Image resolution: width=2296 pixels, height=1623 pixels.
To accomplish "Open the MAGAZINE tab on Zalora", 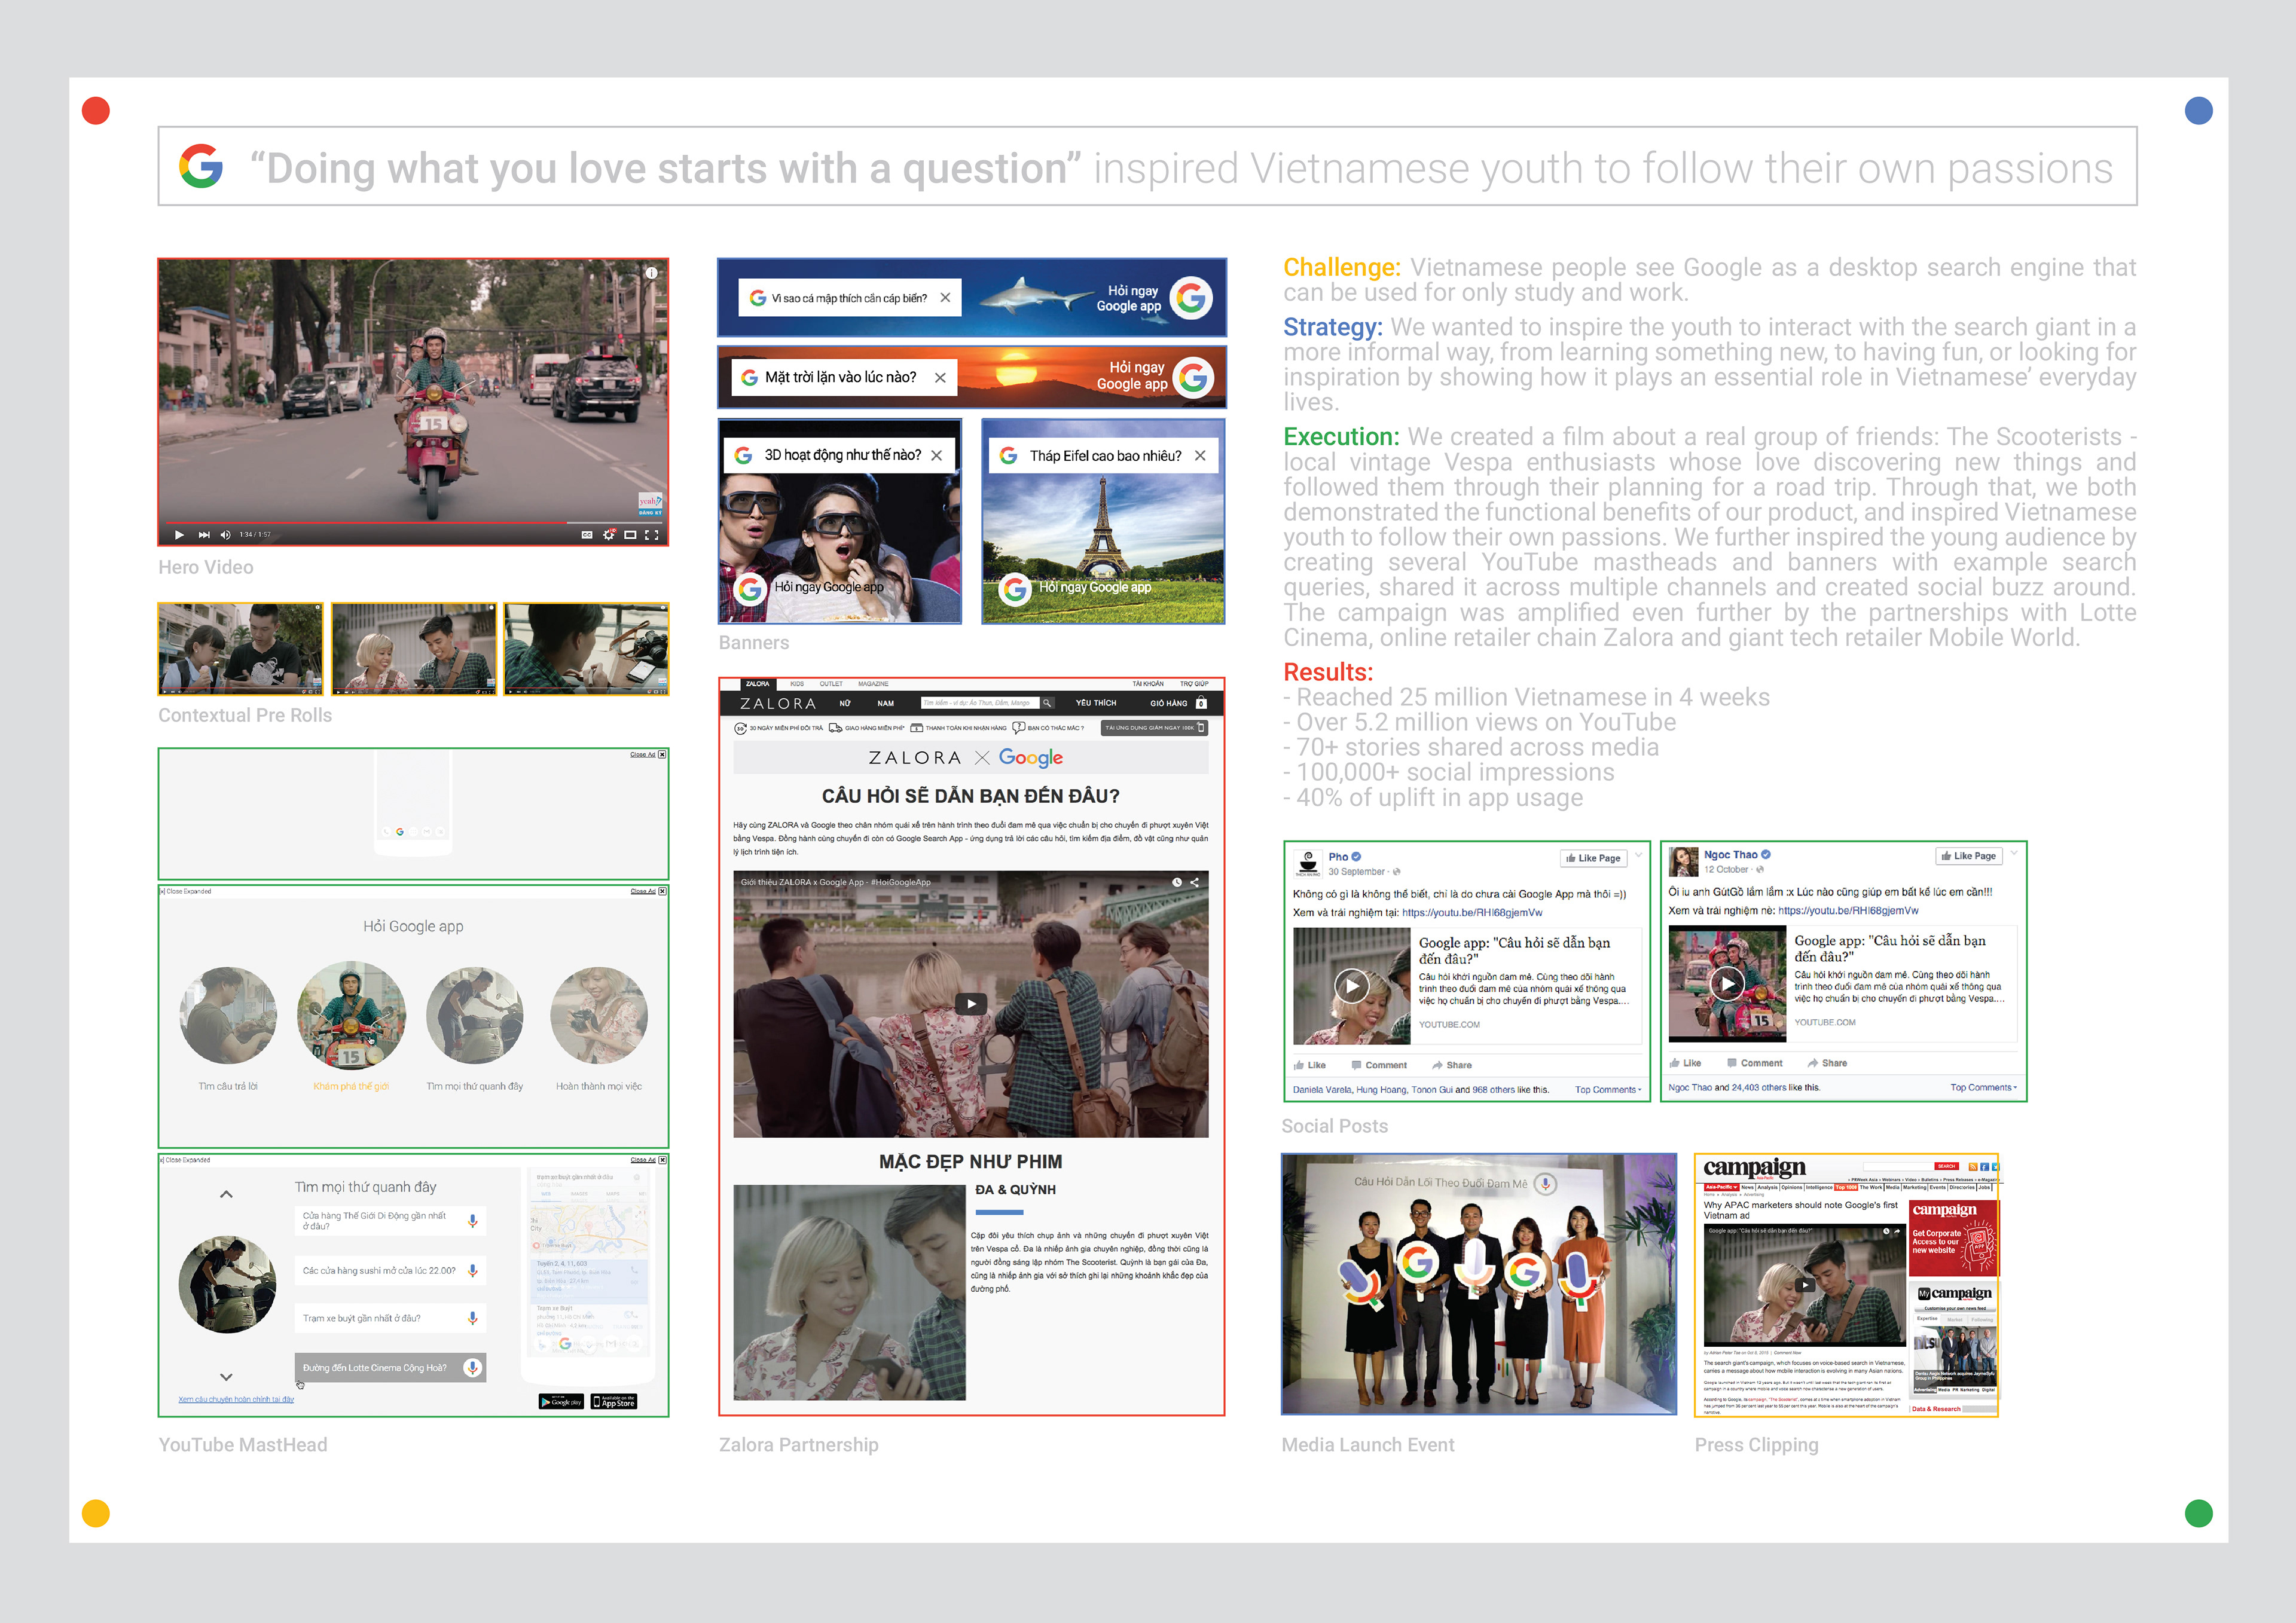I will [x=873, y=684].
